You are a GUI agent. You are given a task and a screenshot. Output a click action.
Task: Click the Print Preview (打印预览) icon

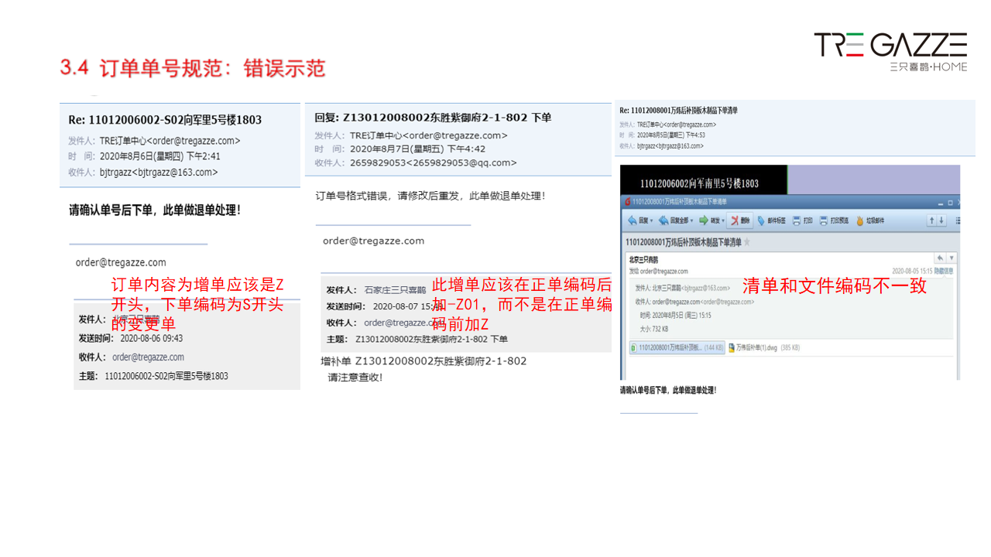[x=823, y=220]
